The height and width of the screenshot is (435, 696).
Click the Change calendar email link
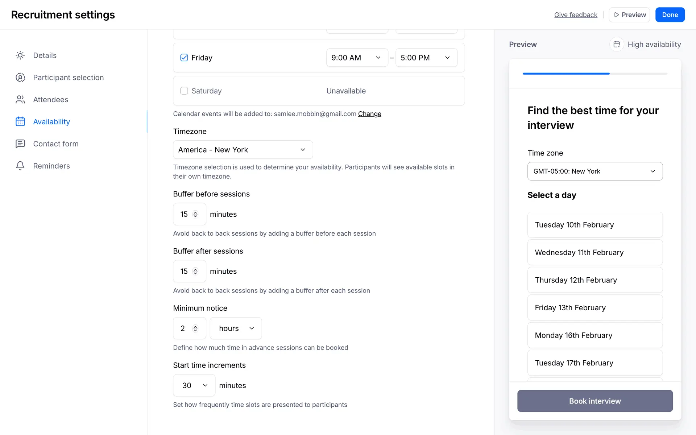[x=369, y=114]
